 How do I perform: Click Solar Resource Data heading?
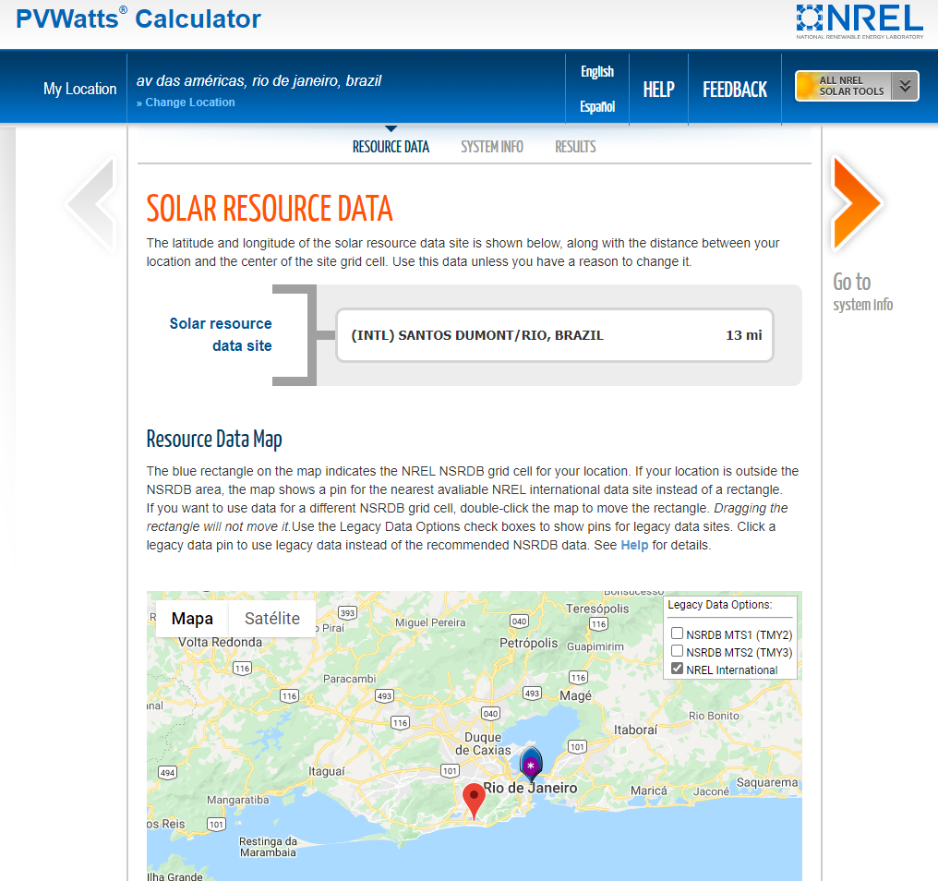point(270,209)
